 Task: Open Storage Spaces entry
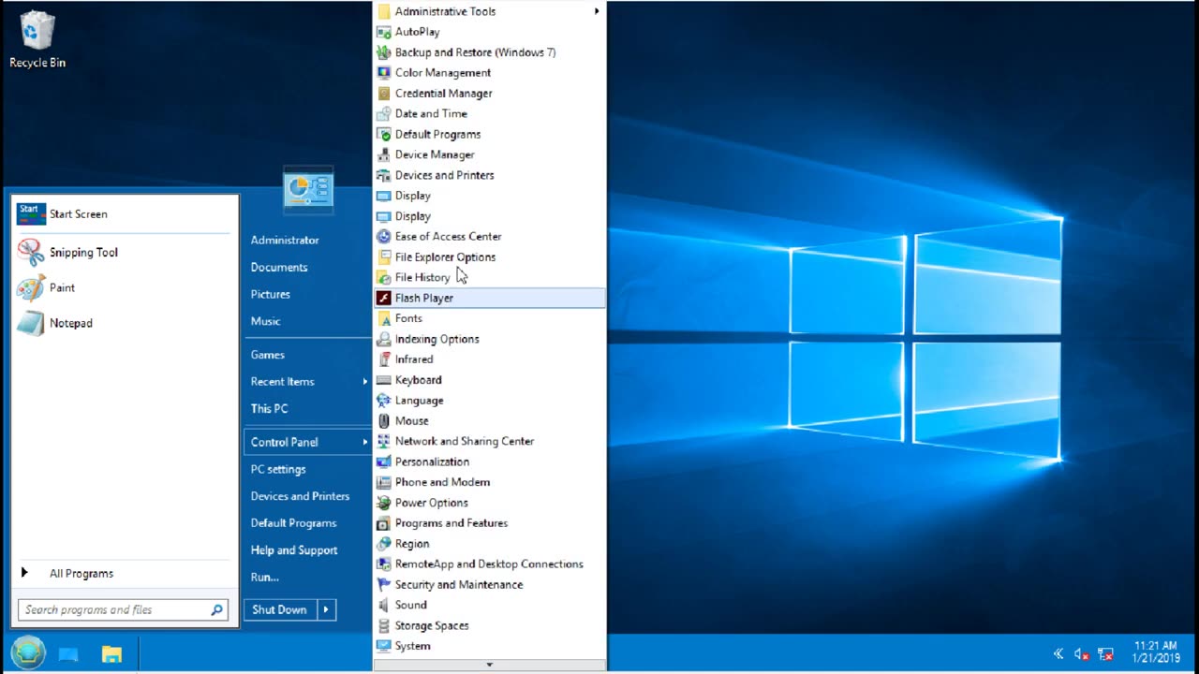[432, 625]
